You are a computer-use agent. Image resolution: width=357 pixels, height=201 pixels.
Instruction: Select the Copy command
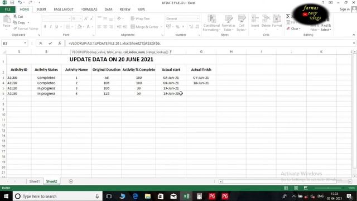[19, 22]
